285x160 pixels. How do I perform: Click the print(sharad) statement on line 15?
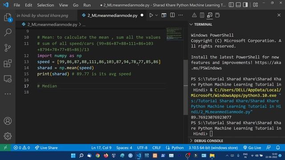point(53,74)
